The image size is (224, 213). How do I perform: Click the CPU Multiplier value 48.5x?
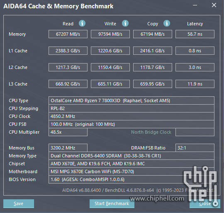pyautogui.click(x=68, y=132)
